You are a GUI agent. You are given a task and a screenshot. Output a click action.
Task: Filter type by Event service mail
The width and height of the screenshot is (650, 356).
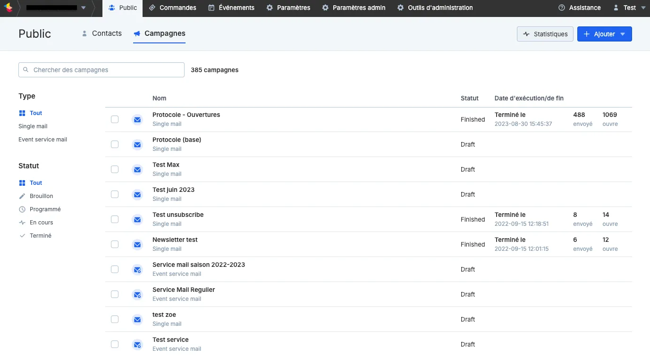[43, 140]
